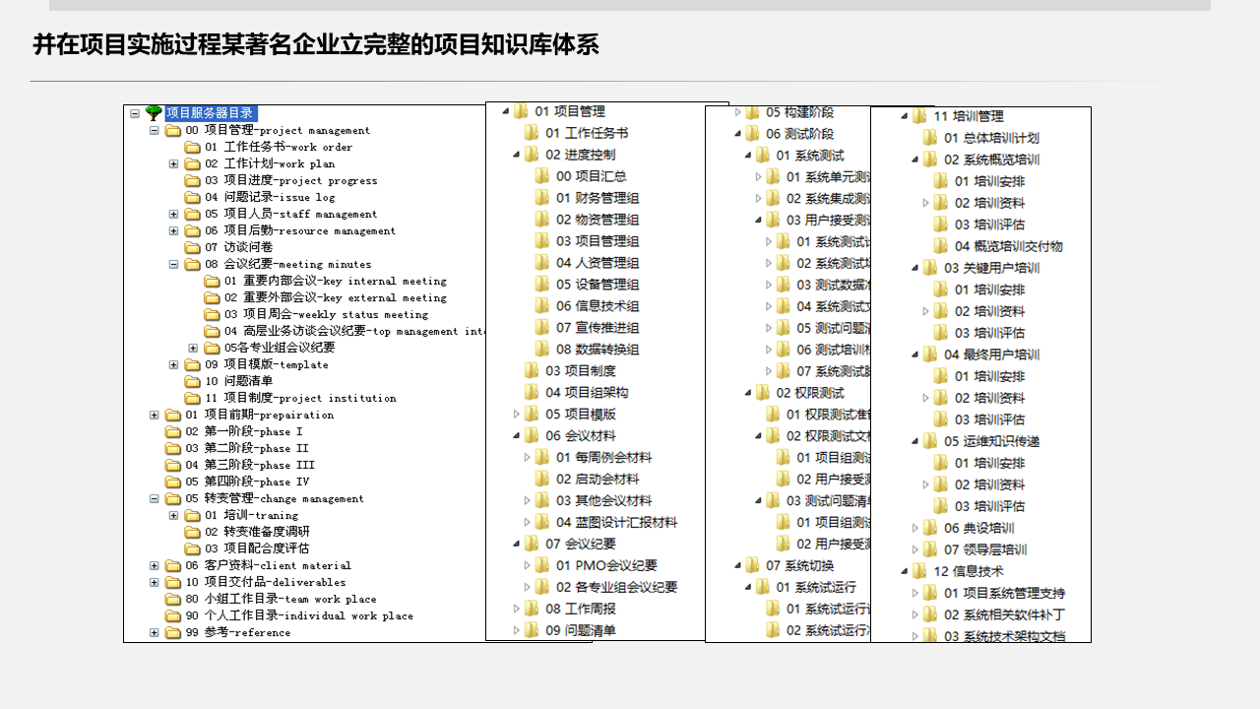Screen dimensions: 1260x709
Task: Select 06 测试阶段 folder label
Action: [x=800, y=134]
